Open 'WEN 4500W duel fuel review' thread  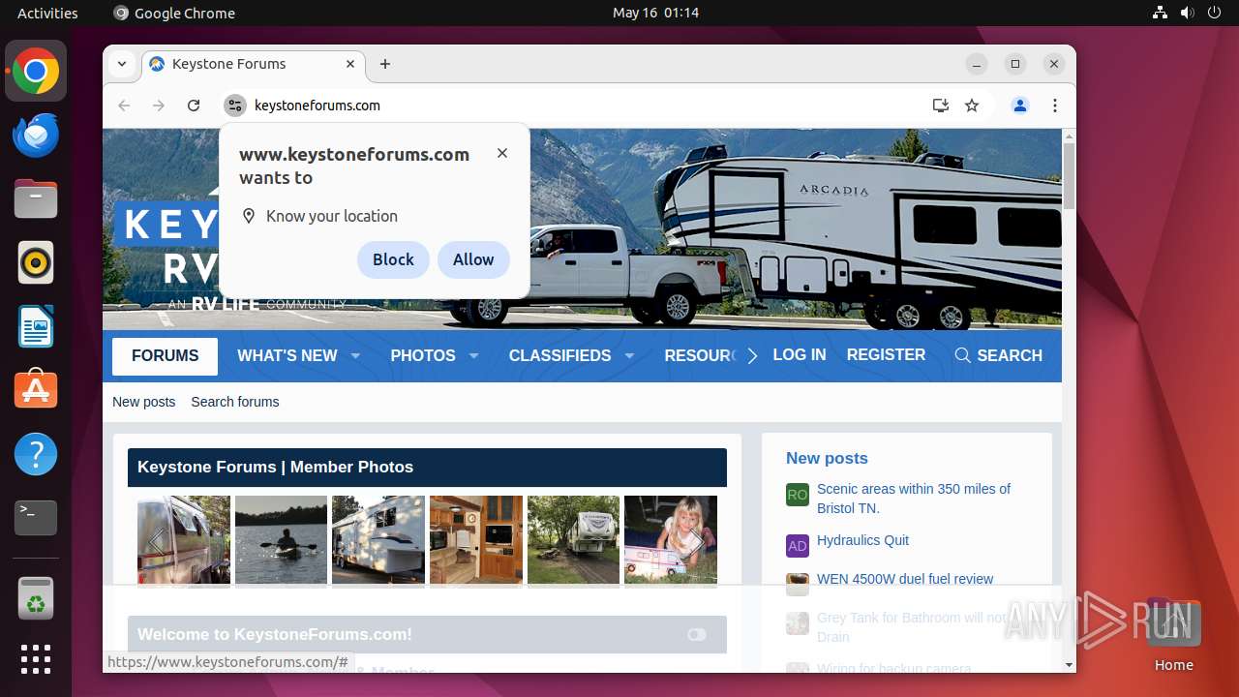coord(905,579)
